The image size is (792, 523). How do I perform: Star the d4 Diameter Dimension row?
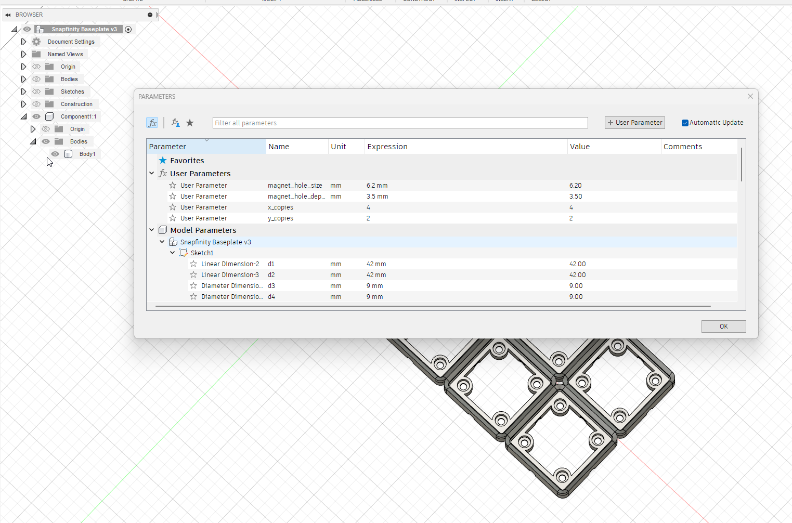click(x=193, y=297)
